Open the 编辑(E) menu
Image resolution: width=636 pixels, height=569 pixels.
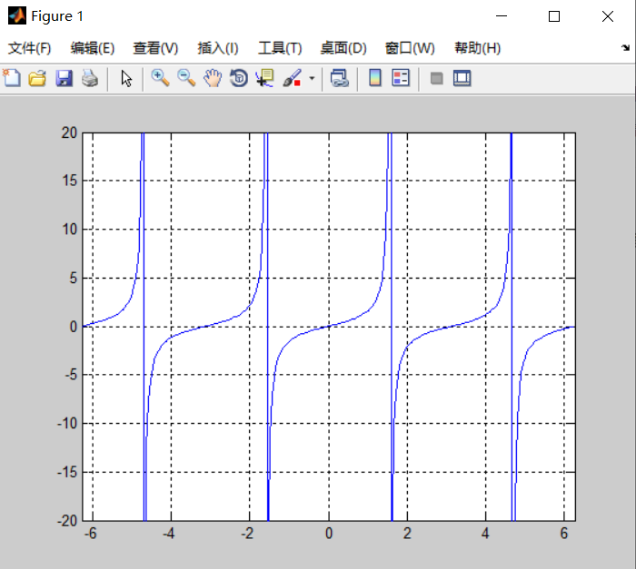click(x=93, y=48)
